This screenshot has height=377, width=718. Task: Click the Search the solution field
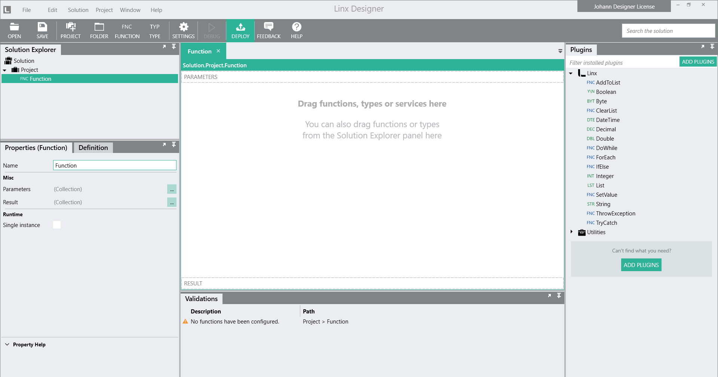(668, 31)
